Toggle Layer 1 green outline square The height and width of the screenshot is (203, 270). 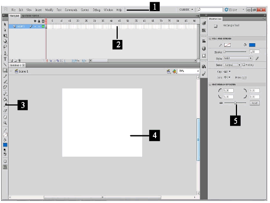tap(43, 27)
